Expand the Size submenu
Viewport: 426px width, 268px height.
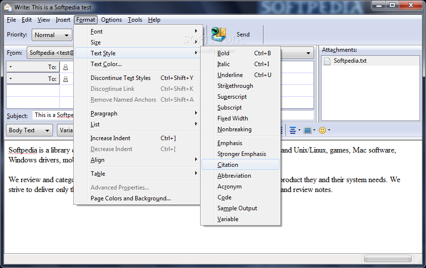point(139,42)
